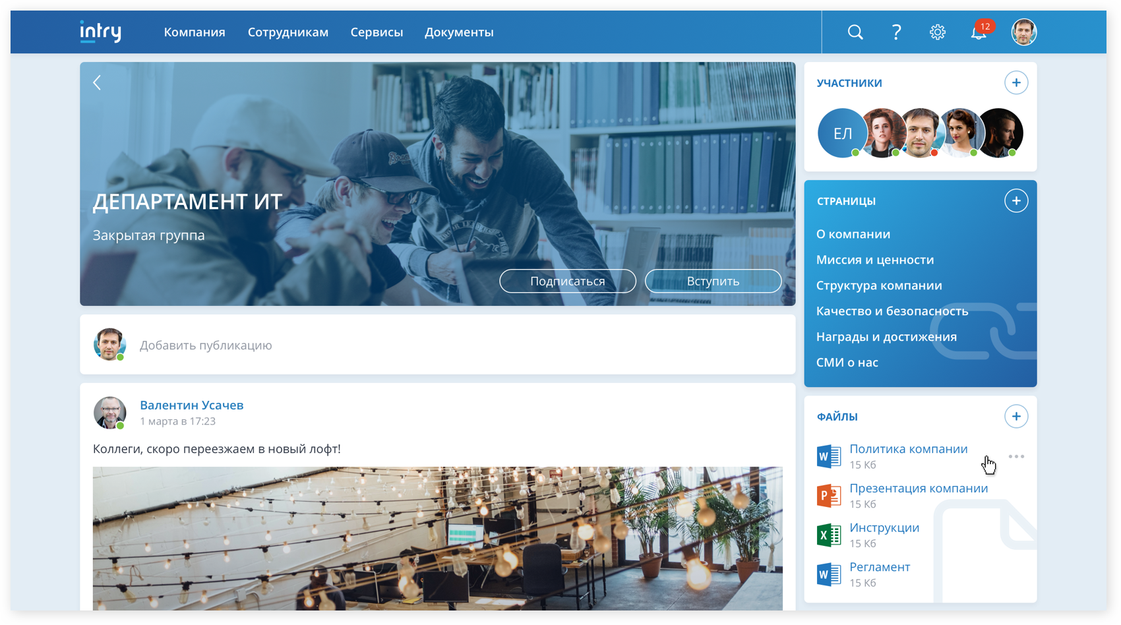Viewport: 1121px width, 625px height.
Task: Open the ЕЛ participant avatar
Action: tap(842, 133)
